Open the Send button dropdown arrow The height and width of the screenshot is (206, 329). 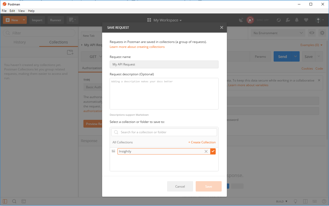pos(295,56)
